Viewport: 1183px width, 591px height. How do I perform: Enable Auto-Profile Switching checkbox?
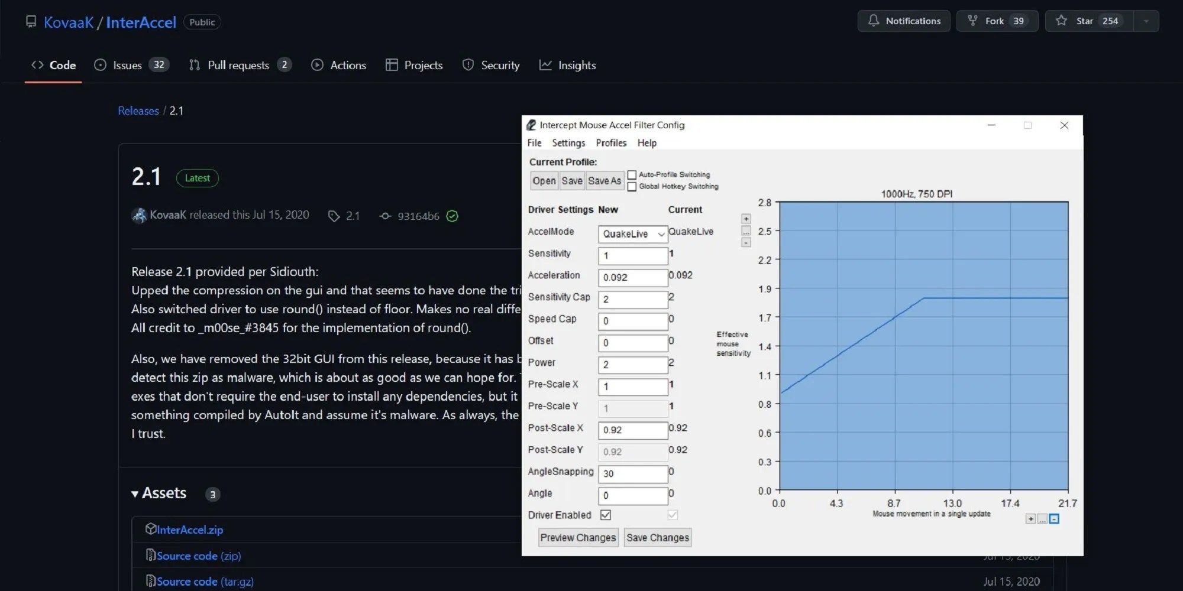(x=632, y=175)
